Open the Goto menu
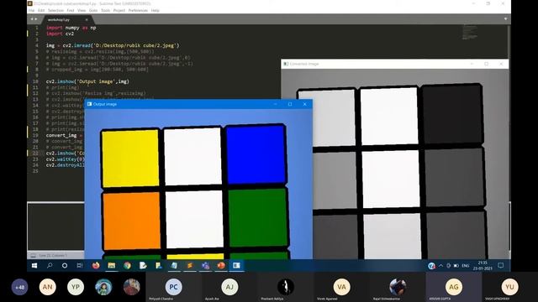538x302 pixels. pyautogui.click(x=93, y=11)
